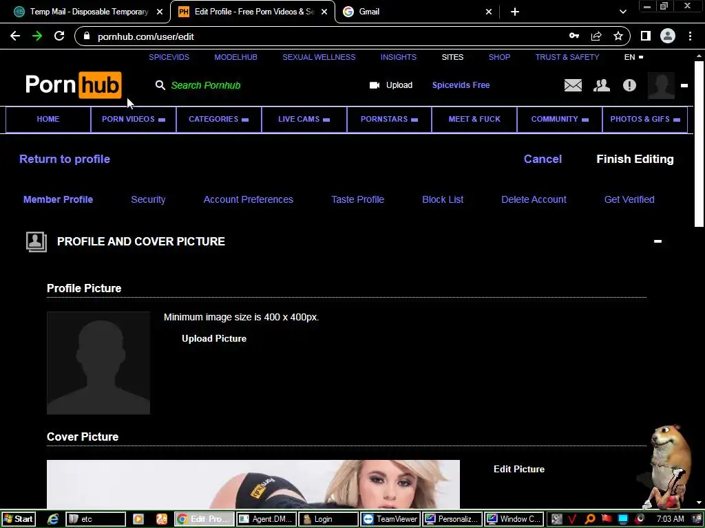Open the search tabs chevron

[622, 12]
